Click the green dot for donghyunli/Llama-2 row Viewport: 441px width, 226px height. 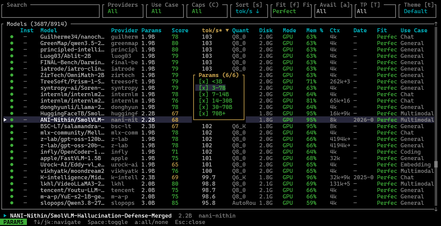coord(12,107)
